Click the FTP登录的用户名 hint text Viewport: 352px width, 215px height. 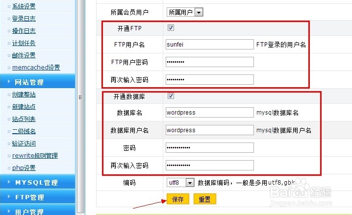pyautogui.click(x=281, y=45)
